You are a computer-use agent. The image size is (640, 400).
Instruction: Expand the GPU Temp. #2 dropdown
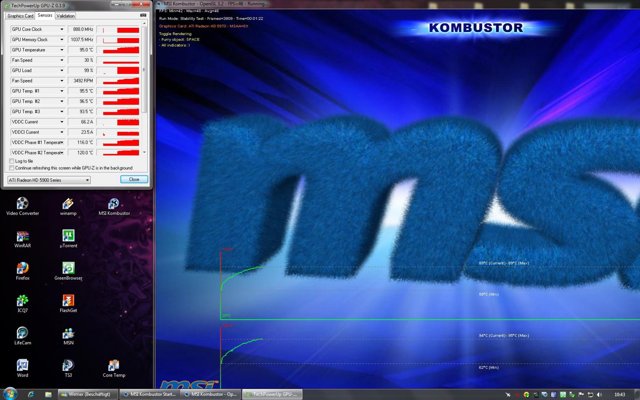(x=62, y=101)
